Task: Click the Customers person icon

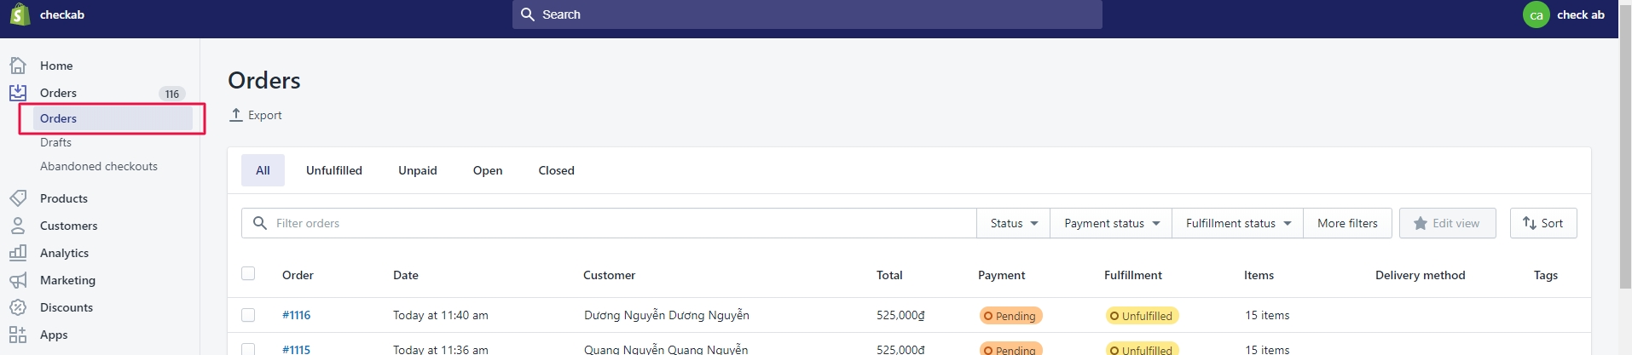Action: [18, 226]
